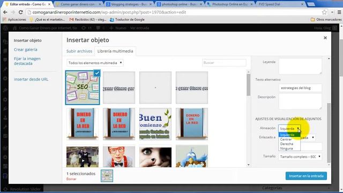Close the Editar entrada browser tab

pyautogui.click(x=49, y=4)
